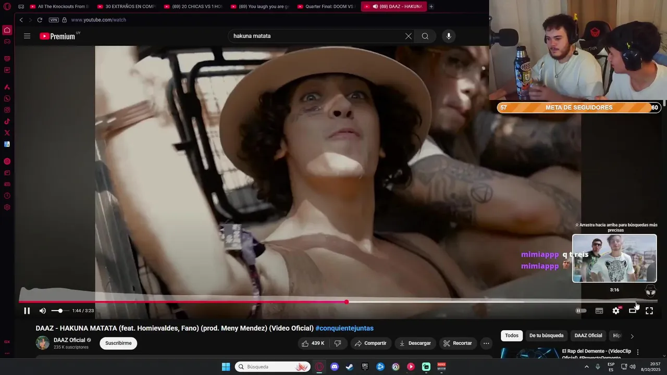Start voice search with the microphone
This screenshot has height=375, width=667.
[449, 36]
